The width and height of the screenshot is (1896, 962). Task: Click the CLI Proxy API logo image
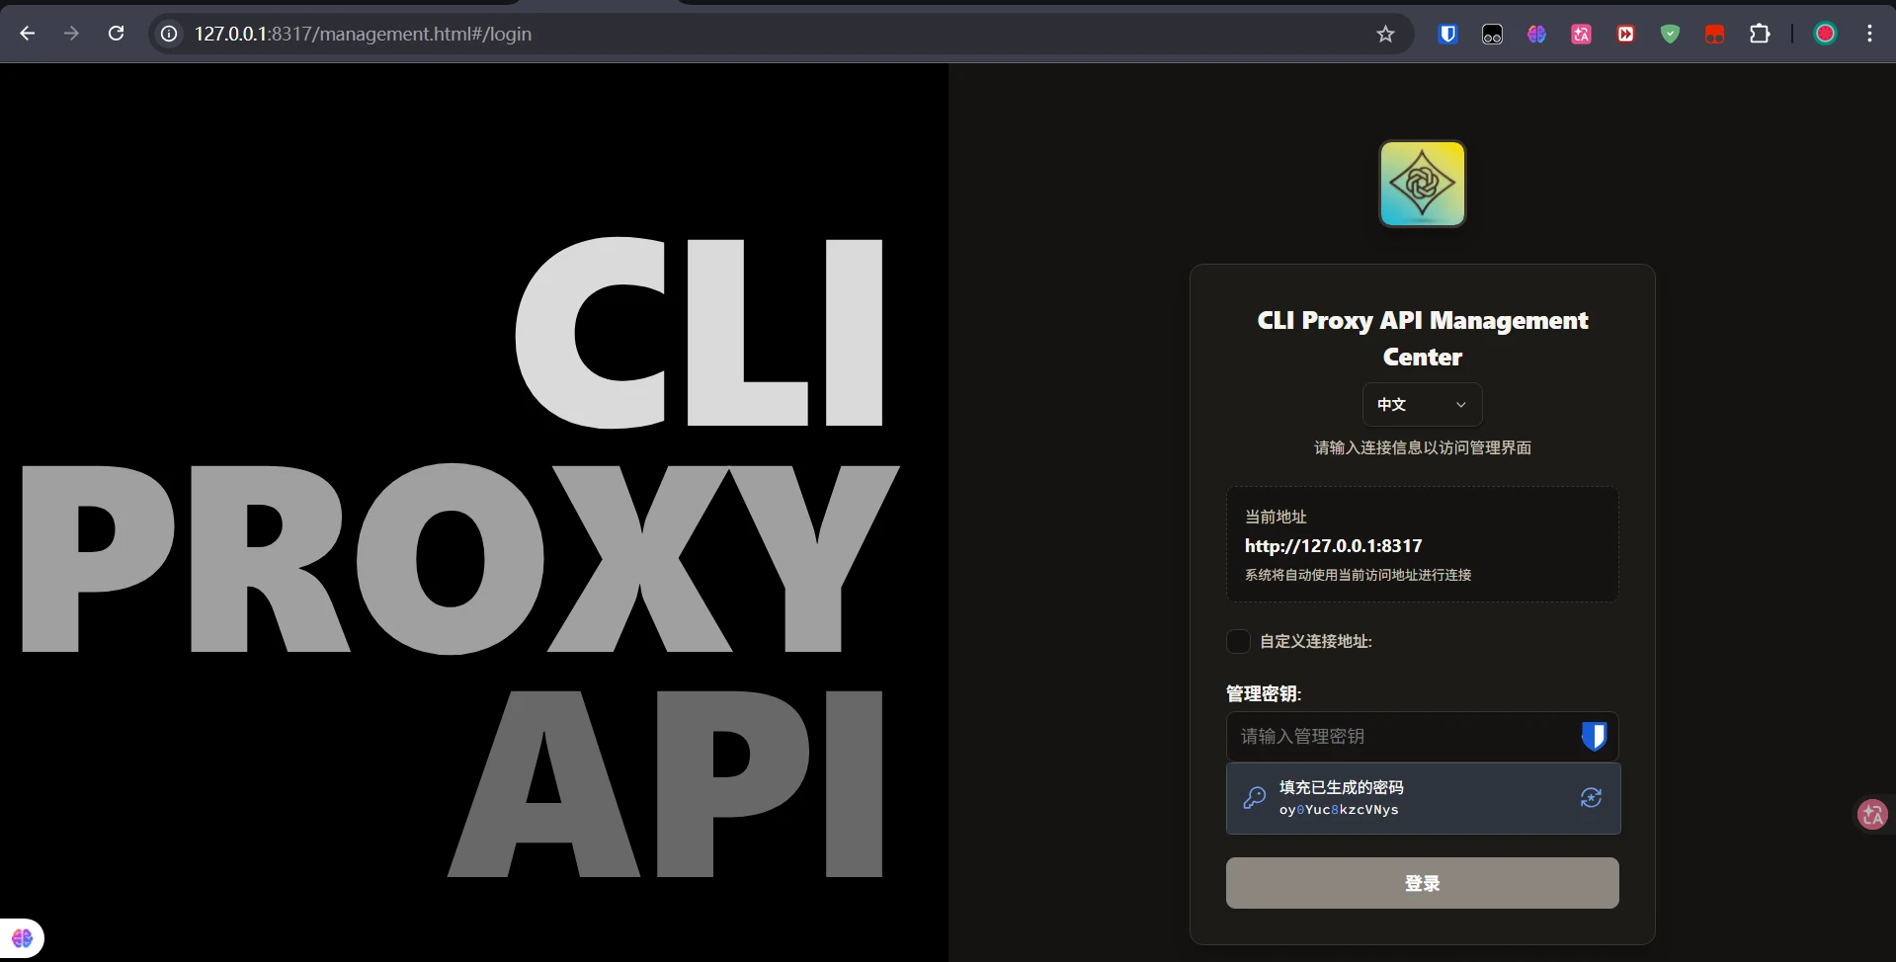1422,184
